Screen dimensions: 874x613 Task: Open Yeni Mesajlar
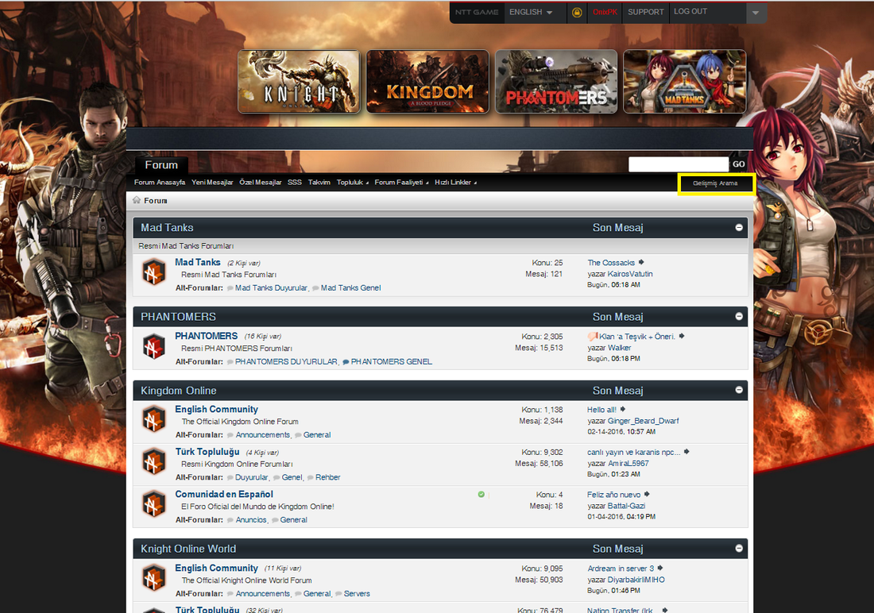(212, 182)
